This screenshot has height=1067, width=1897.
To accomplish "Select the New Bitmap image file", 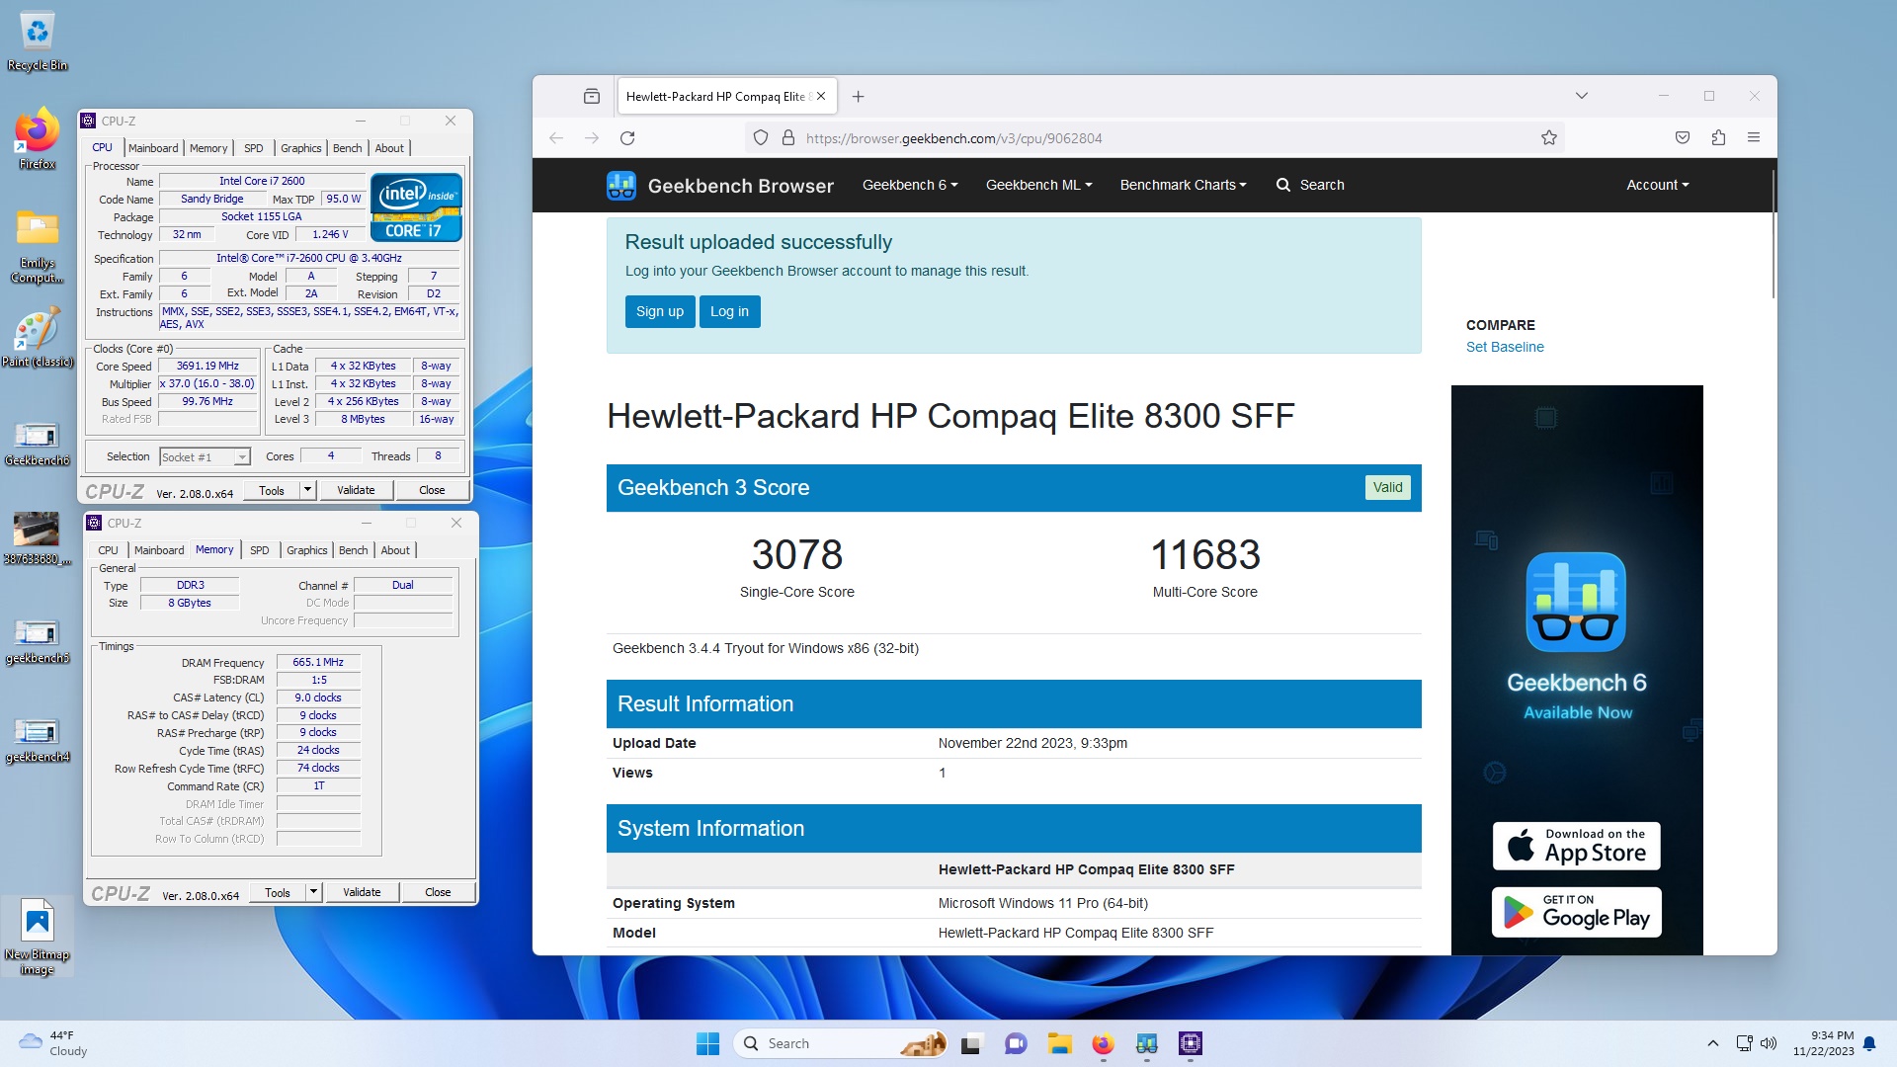I will click(x=37, y=937).
